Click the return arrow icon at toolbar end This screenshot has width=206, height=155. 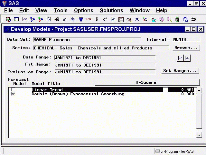pyautogui.click(x=193, y=19)
